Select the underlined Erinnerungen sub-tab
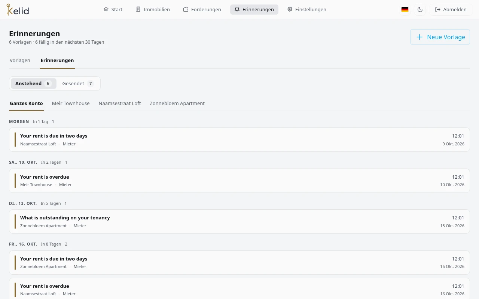Image resolution: width=479 pixels, height=299 pixels. (x=57, y=60)
